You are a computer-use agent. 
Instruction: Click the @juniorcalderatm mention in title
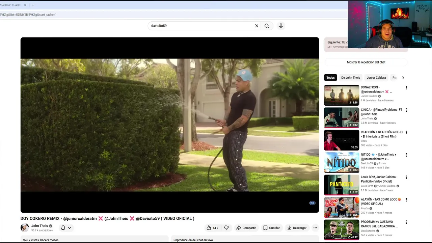click(80, 218)
